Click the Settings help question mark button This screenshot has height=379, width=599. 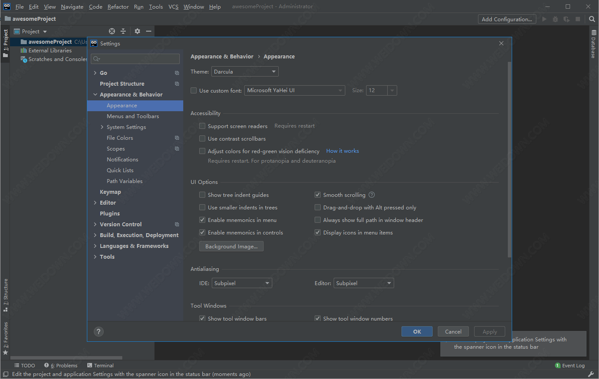coord(99,331)
